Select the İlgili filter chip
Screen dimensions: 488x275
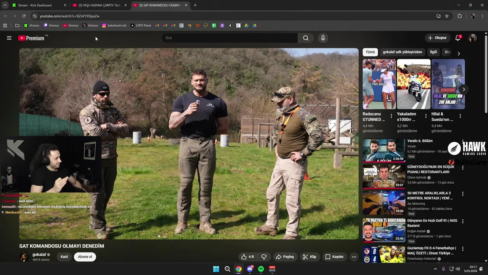pyautogui.click(x=433, y=52)
